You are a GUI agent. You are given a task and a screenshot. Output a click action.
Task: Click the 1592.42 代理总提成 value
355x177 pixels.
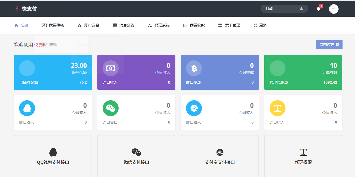click(x=330, y=82)
